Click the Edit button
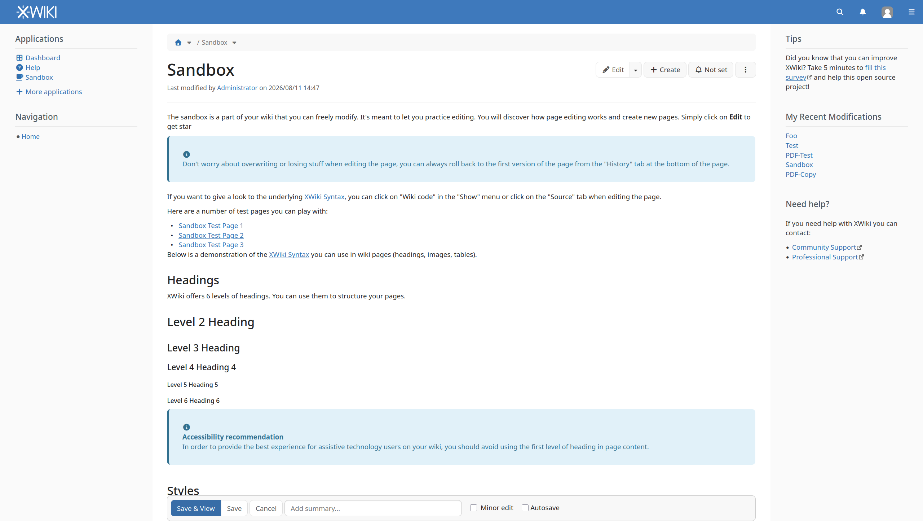The width and height of the screenshot is (923, 521). (613, 70)
